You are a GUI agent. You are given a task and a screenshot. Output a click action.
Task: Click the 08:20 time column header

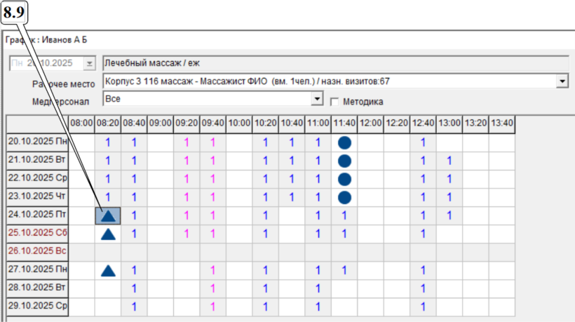click(108, 123)
